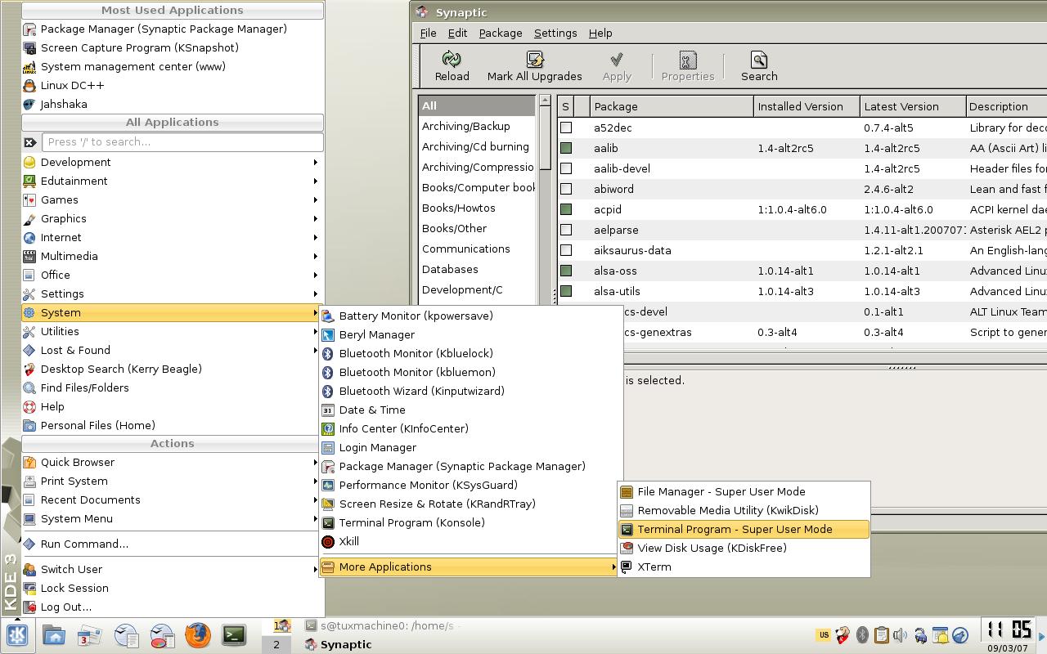Click the category list scroll-up arrow
Image resolution: width=1047 pixels, height=654 pixels.
point(545,101)
